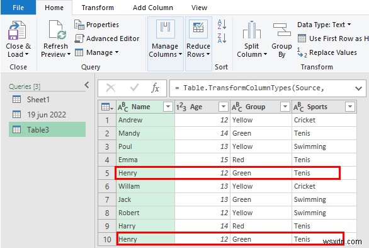Switch to the Add Column tab

click(x=153, y=8)
